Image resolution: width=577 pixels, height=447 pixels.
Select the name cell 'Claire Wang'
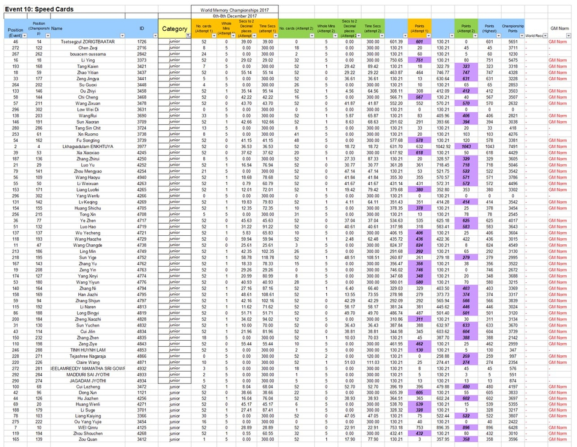pyautogui.click(x=87, y=363)
